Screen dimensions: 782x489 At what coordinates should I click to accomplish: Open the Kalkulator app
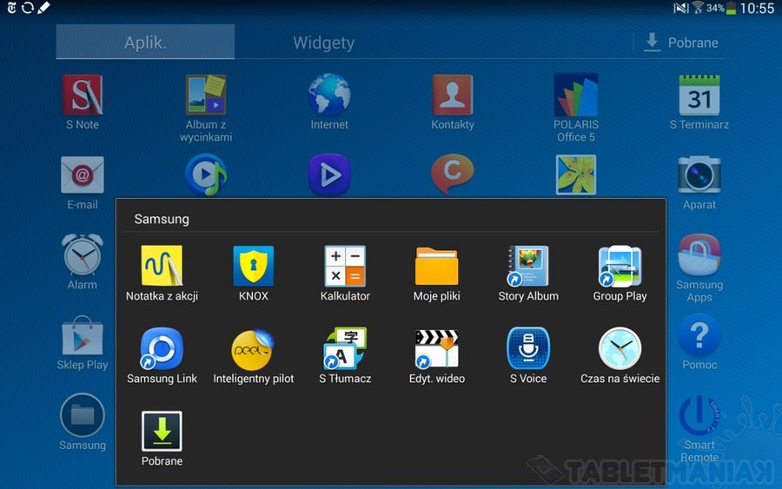345,266
